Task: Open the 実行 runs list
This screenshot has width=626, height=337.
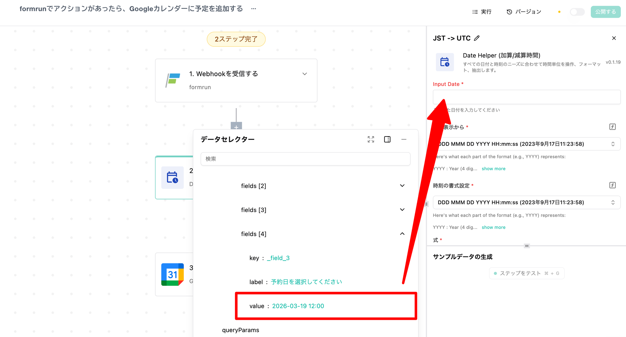Action: coord(482,12)
